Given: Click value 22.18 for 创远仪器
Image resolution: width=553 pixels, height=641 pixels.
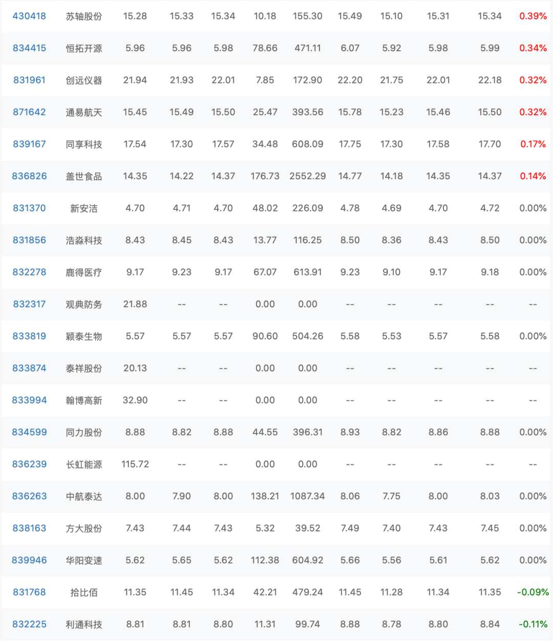Looking at the screenshot, I should pyautogui.click(x=490, y=80).
